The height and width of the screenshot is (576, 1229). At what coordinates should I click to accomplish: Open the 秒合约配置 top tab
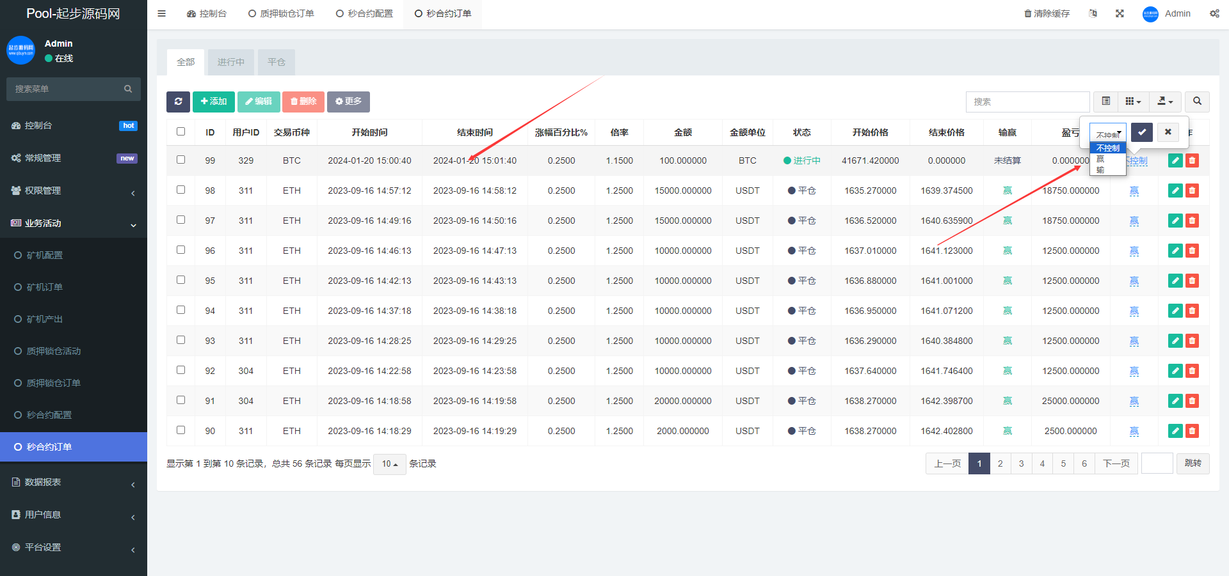tap(364, 13)
